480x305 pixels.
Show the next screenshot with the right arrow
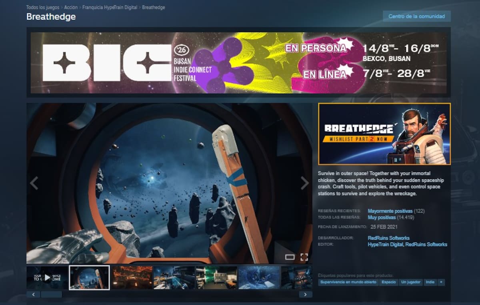(x=305, y=183)
